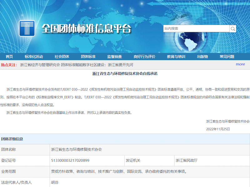Open 监督抽查 in navigation bar

coord(114,57)
